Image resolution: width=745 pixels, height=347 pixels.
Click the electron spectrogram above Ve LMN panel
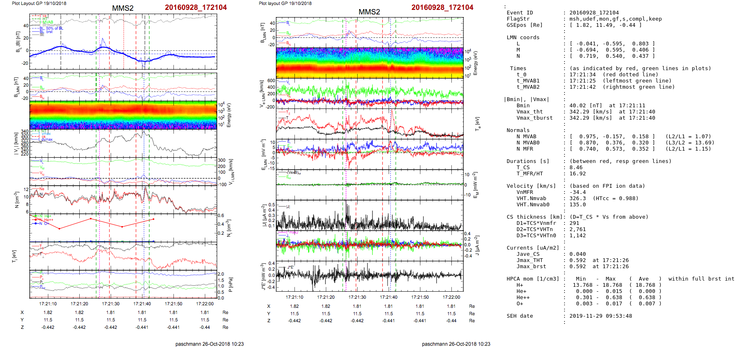[x=370, y=62]
